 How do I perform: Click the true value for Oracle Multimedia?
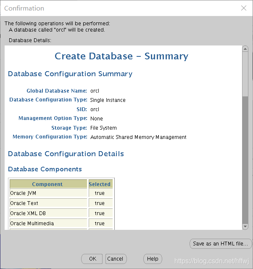(100, 224)
